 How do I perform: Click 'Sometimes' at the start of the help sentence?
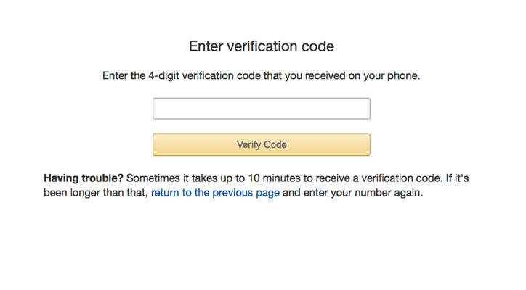153,178
